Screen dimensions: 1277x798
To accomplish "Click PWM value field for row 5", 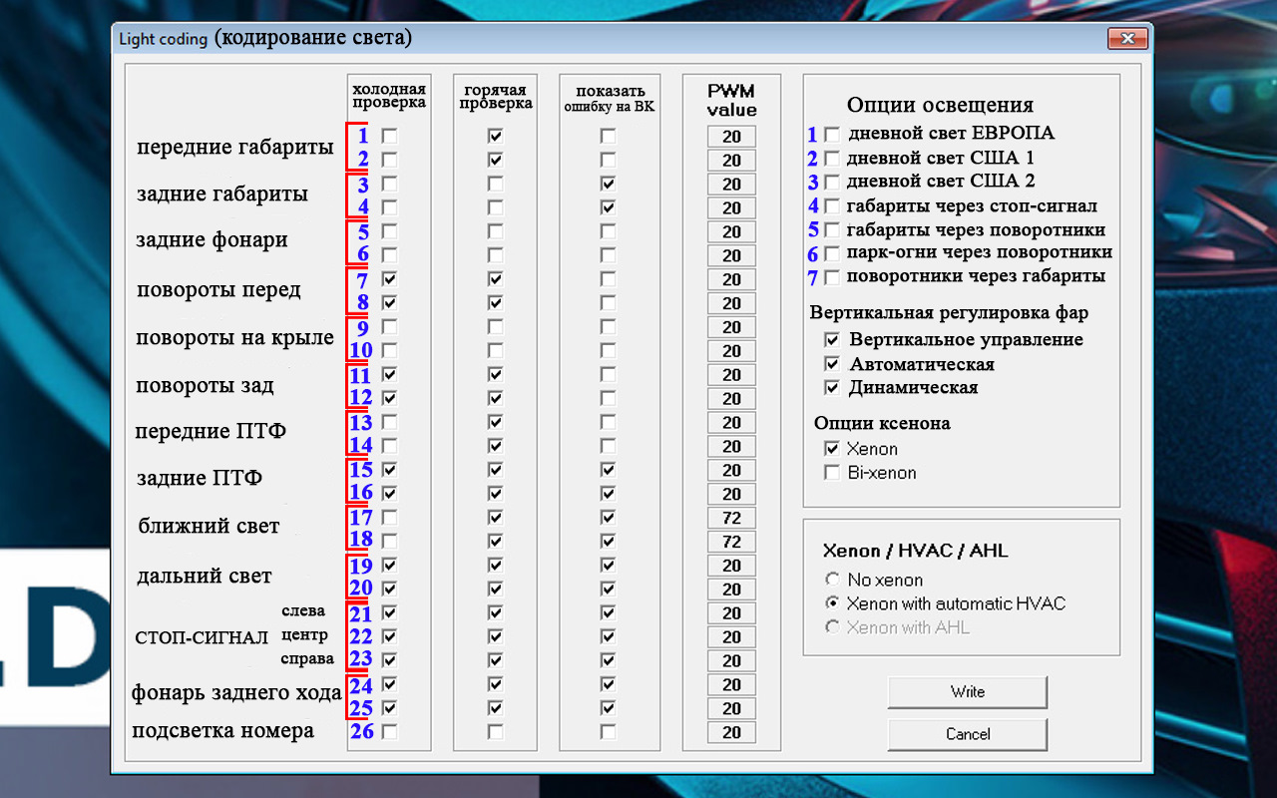I will click(731, 232).
